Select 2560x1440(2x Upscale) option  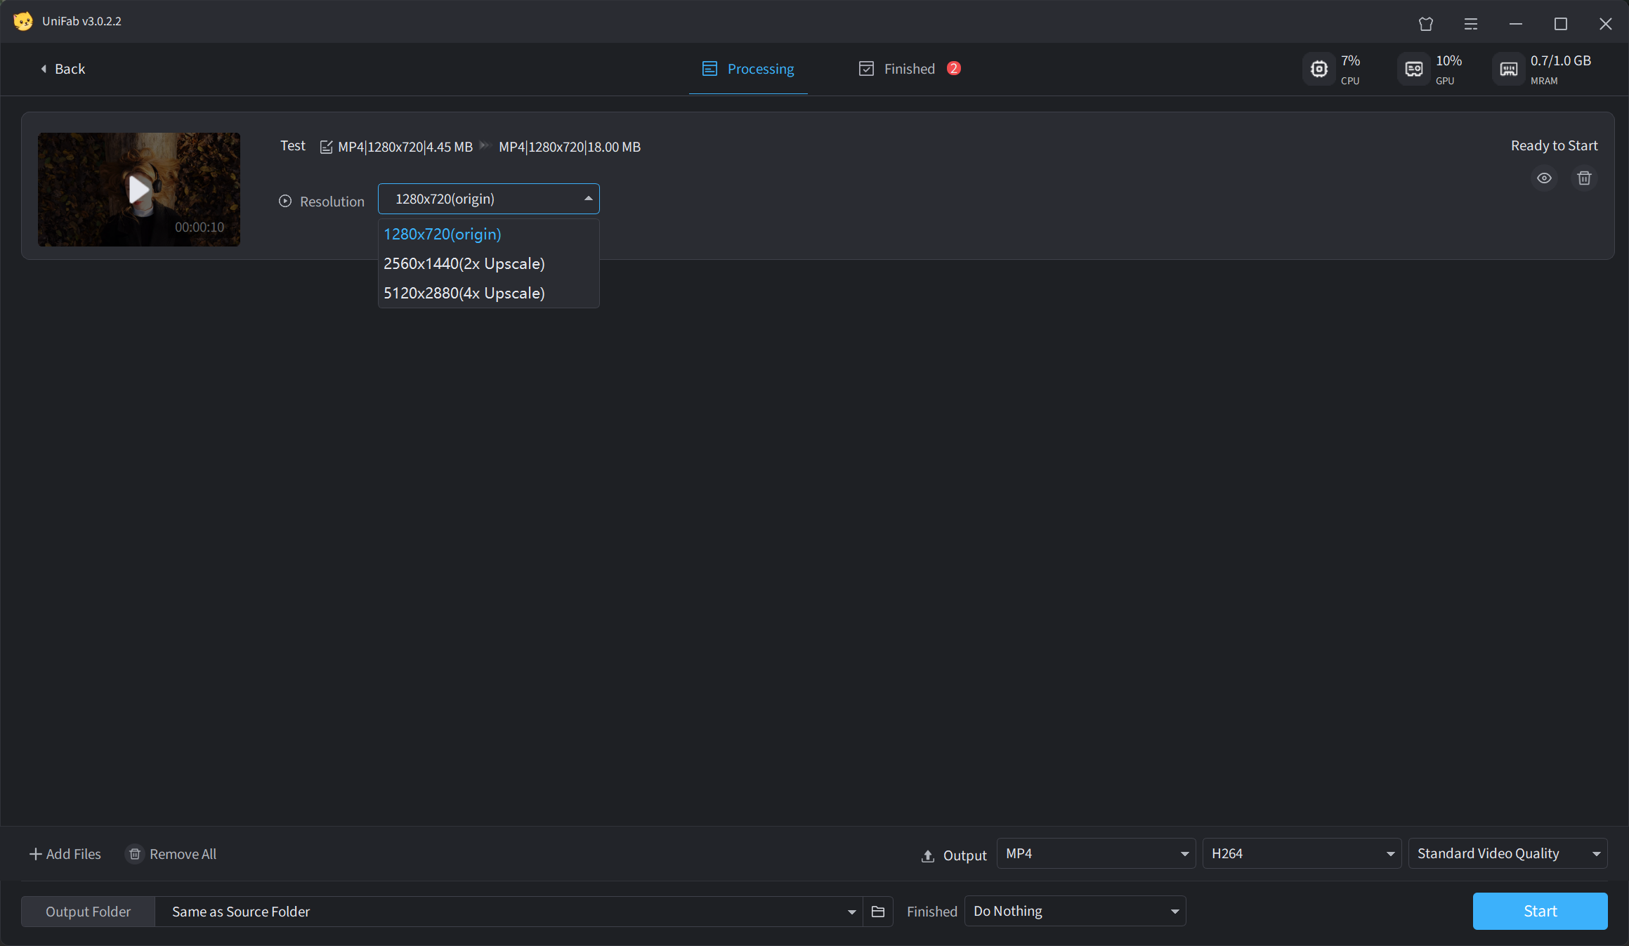coord(489,263)
